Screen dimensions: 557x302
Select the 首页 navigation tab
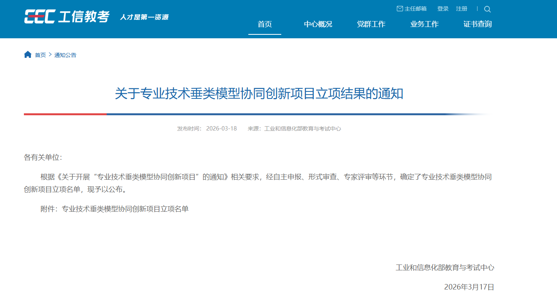coord(264,24)
